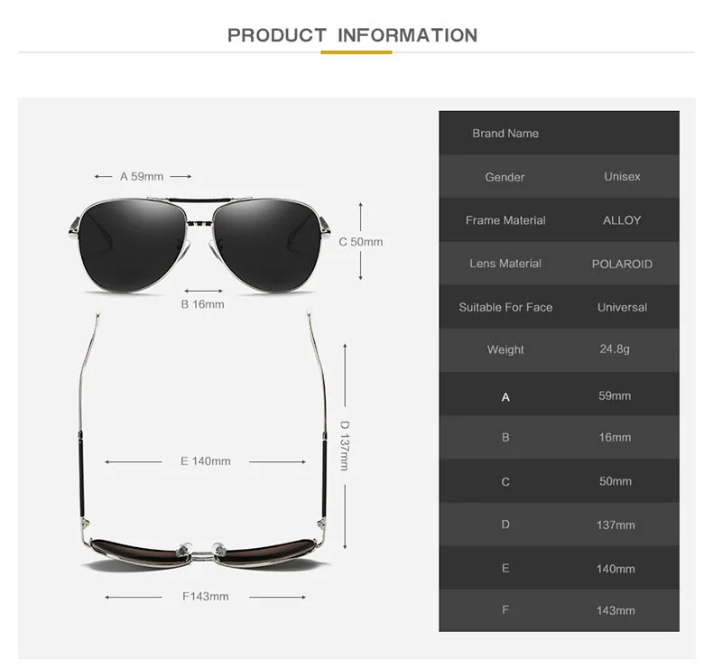This screenshot has height=669, width=713.
Task: Click the left dark sunglasses lens
Action: click(x=132, y=245)
